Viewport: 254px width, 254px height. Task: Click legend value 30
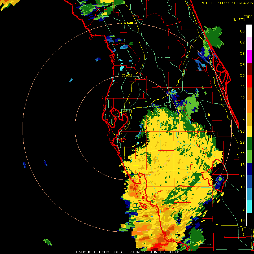click(242, 131)
